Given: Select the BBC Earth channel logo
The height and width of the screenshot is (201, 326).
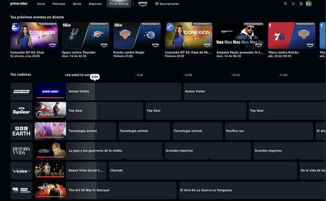Looking at the screenshot, I should pyautogui.click(x=22, y=131).
